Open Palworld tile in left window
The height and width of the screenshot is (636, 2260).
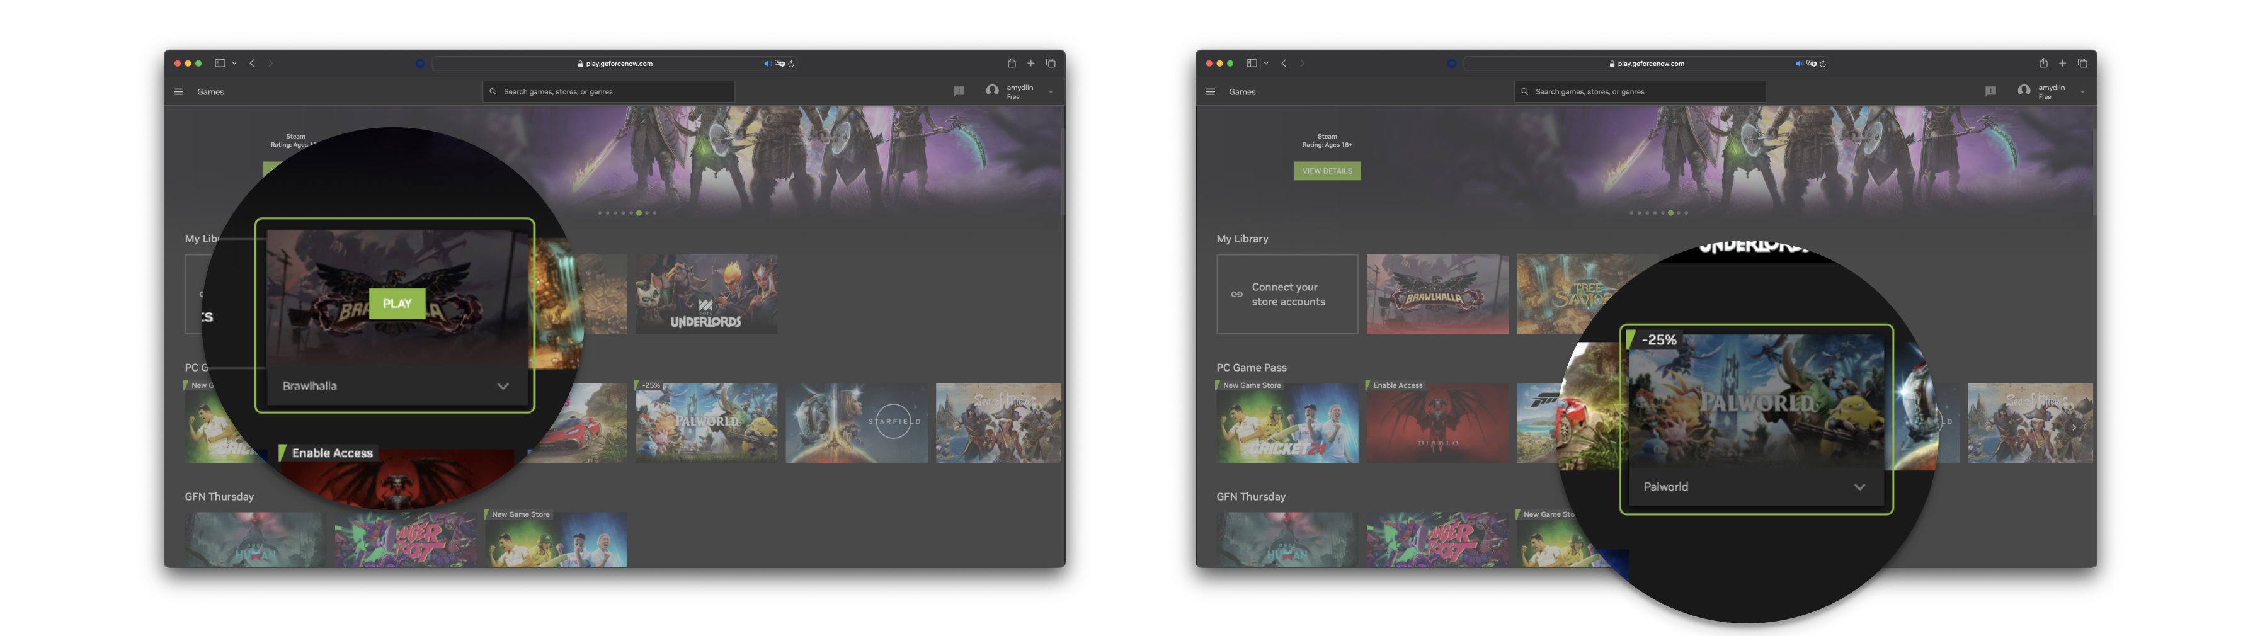coord(706,422)
